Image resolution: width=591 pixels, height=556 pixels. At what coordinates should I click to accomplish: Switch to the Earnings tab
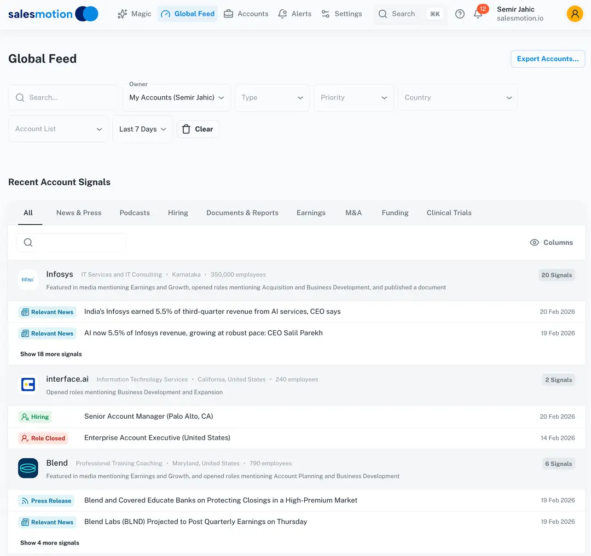[x=311, y=213]
